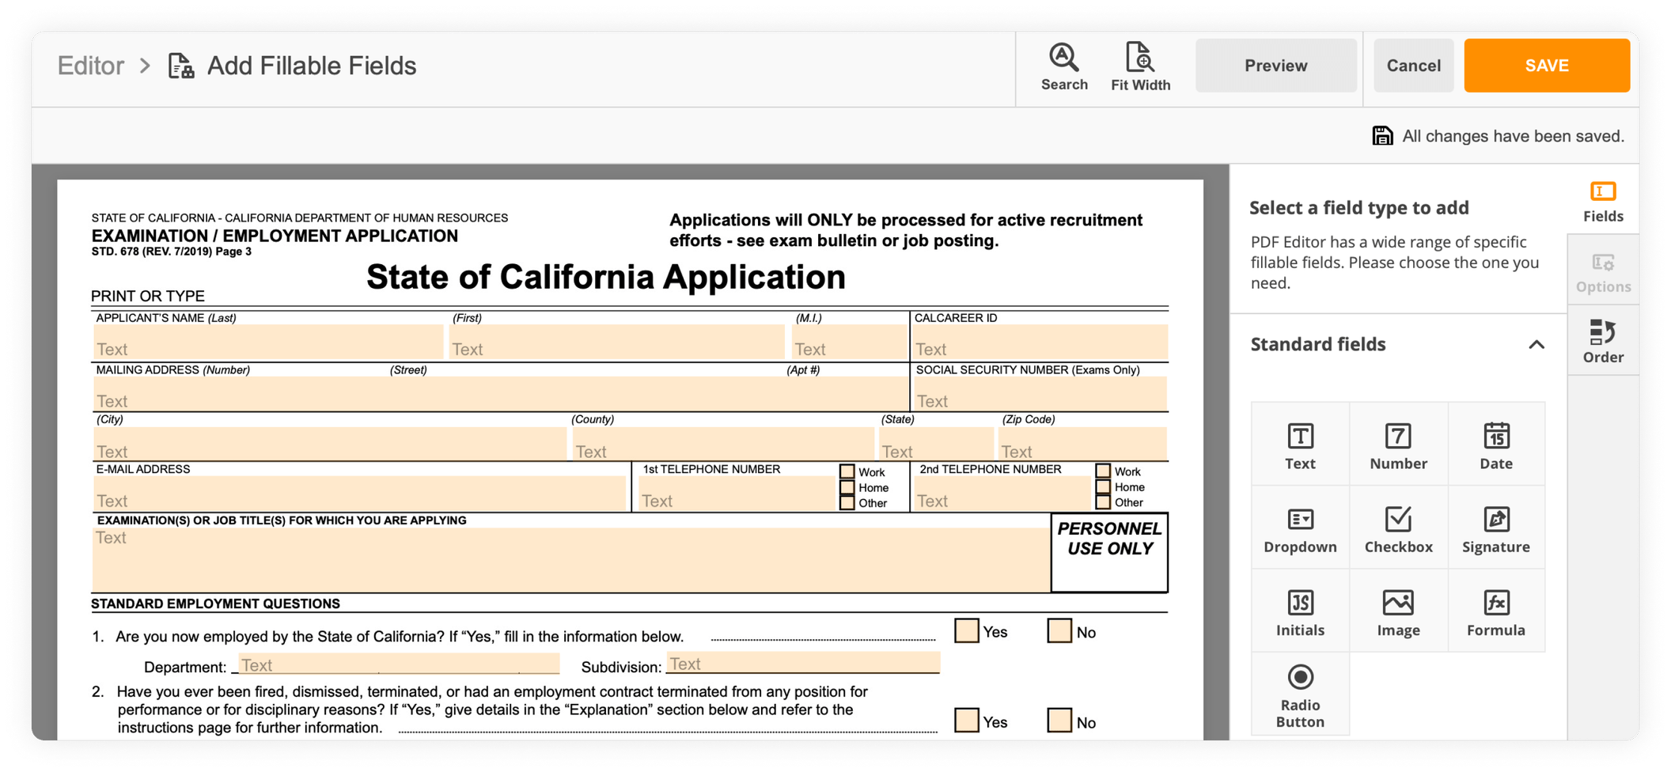The image size is (1671, 772).
Task: Select the Date field type
Action: click(1496, 445)
